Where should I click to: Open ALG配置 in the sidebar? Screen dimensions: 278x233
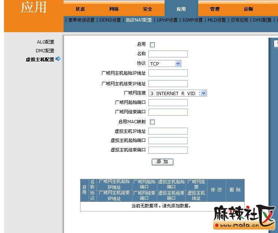(x=45, y=42)
